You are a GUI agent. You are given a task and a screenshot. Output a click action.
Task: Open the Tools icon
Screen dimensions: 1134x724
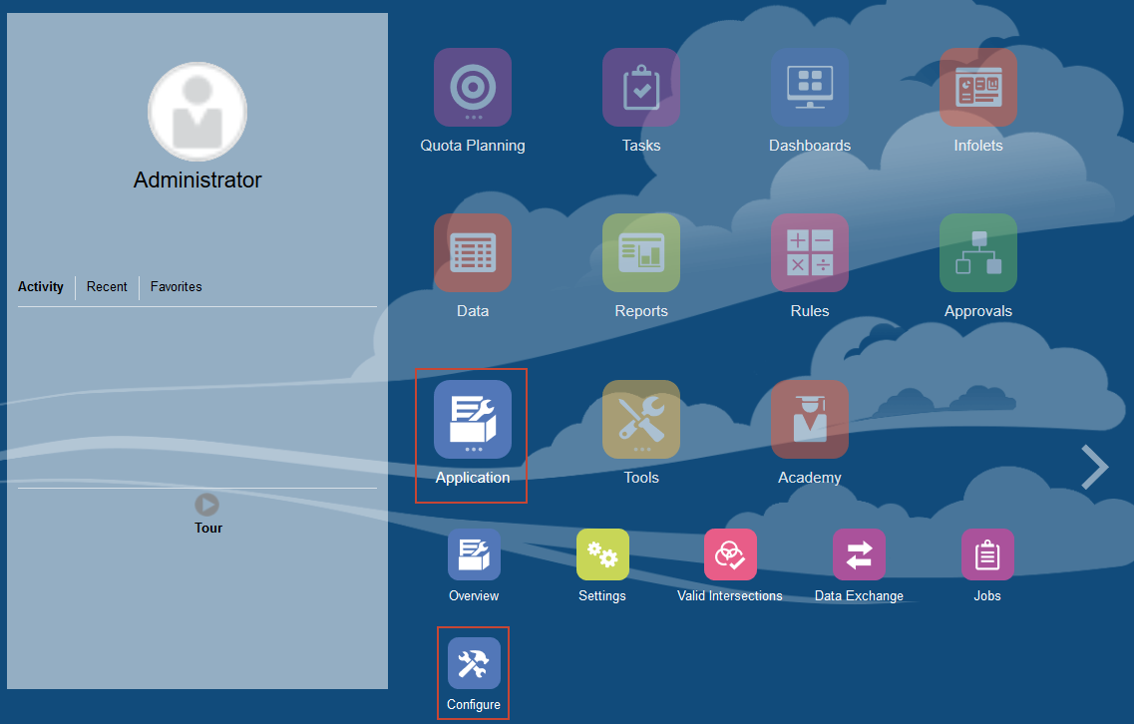click(640, 419)
